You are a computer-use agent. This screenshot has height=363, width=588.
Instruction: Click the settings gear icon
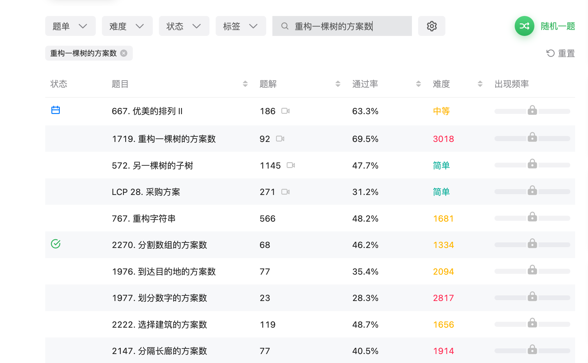point(432,26)
